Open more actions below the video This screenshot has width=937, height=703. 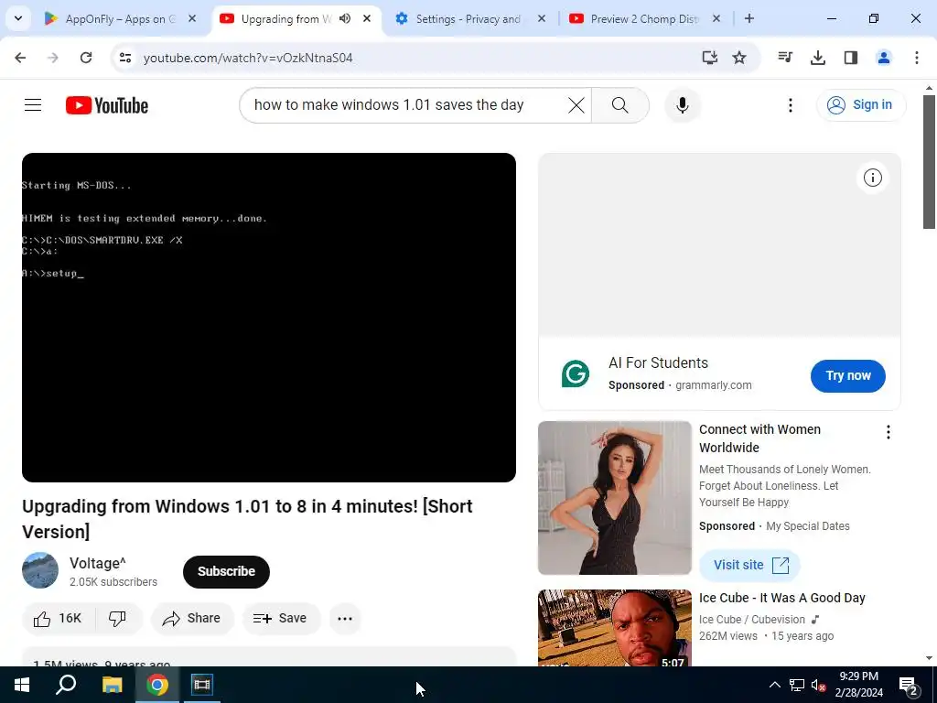[x=345, y=618]
